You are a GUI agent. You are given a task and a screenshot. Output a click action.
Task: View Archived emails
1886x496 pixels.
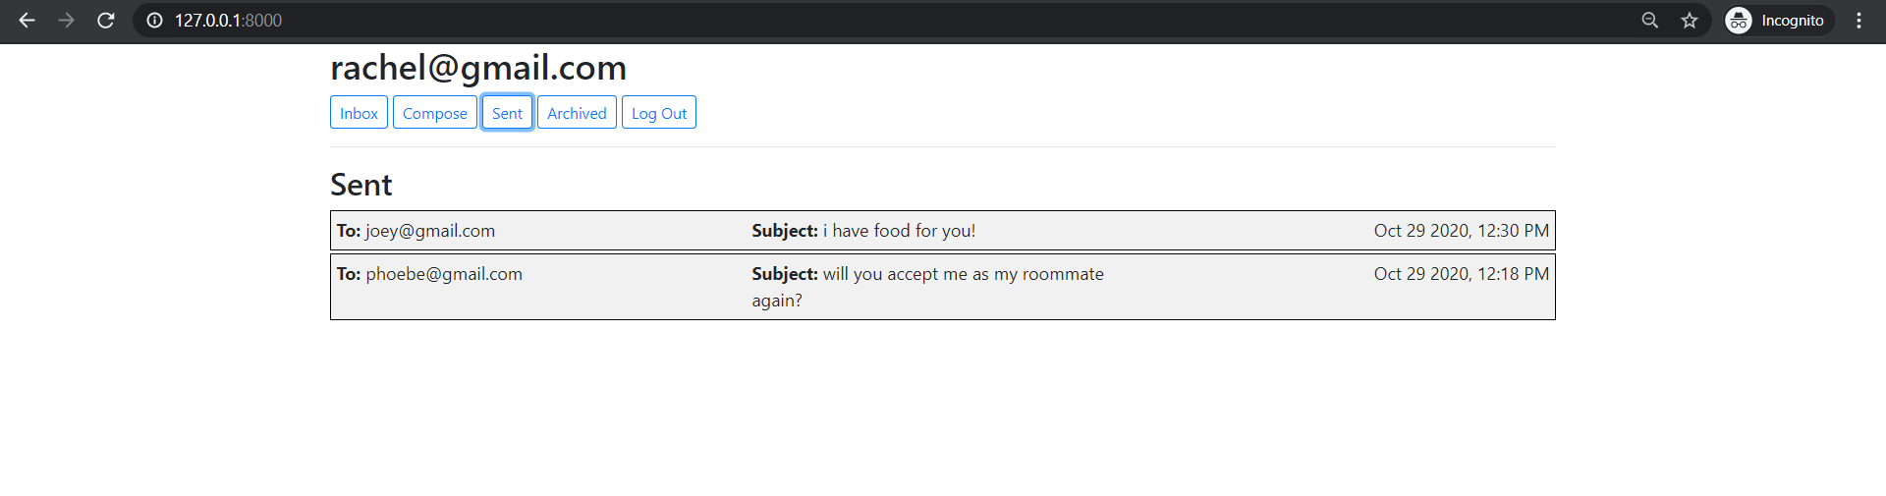coord(577,113)
